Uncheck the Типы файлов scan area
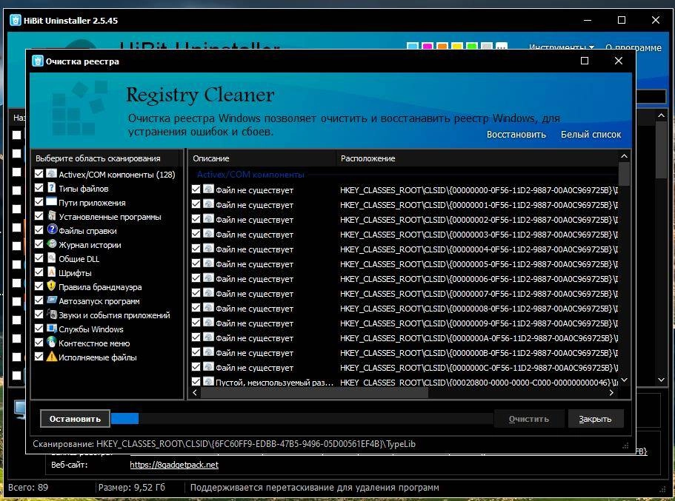 39,188
